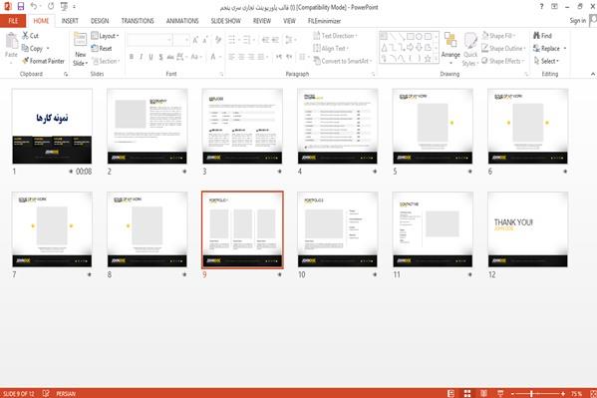
Task: Toggle Italic formatting
Action: [142, 57]
